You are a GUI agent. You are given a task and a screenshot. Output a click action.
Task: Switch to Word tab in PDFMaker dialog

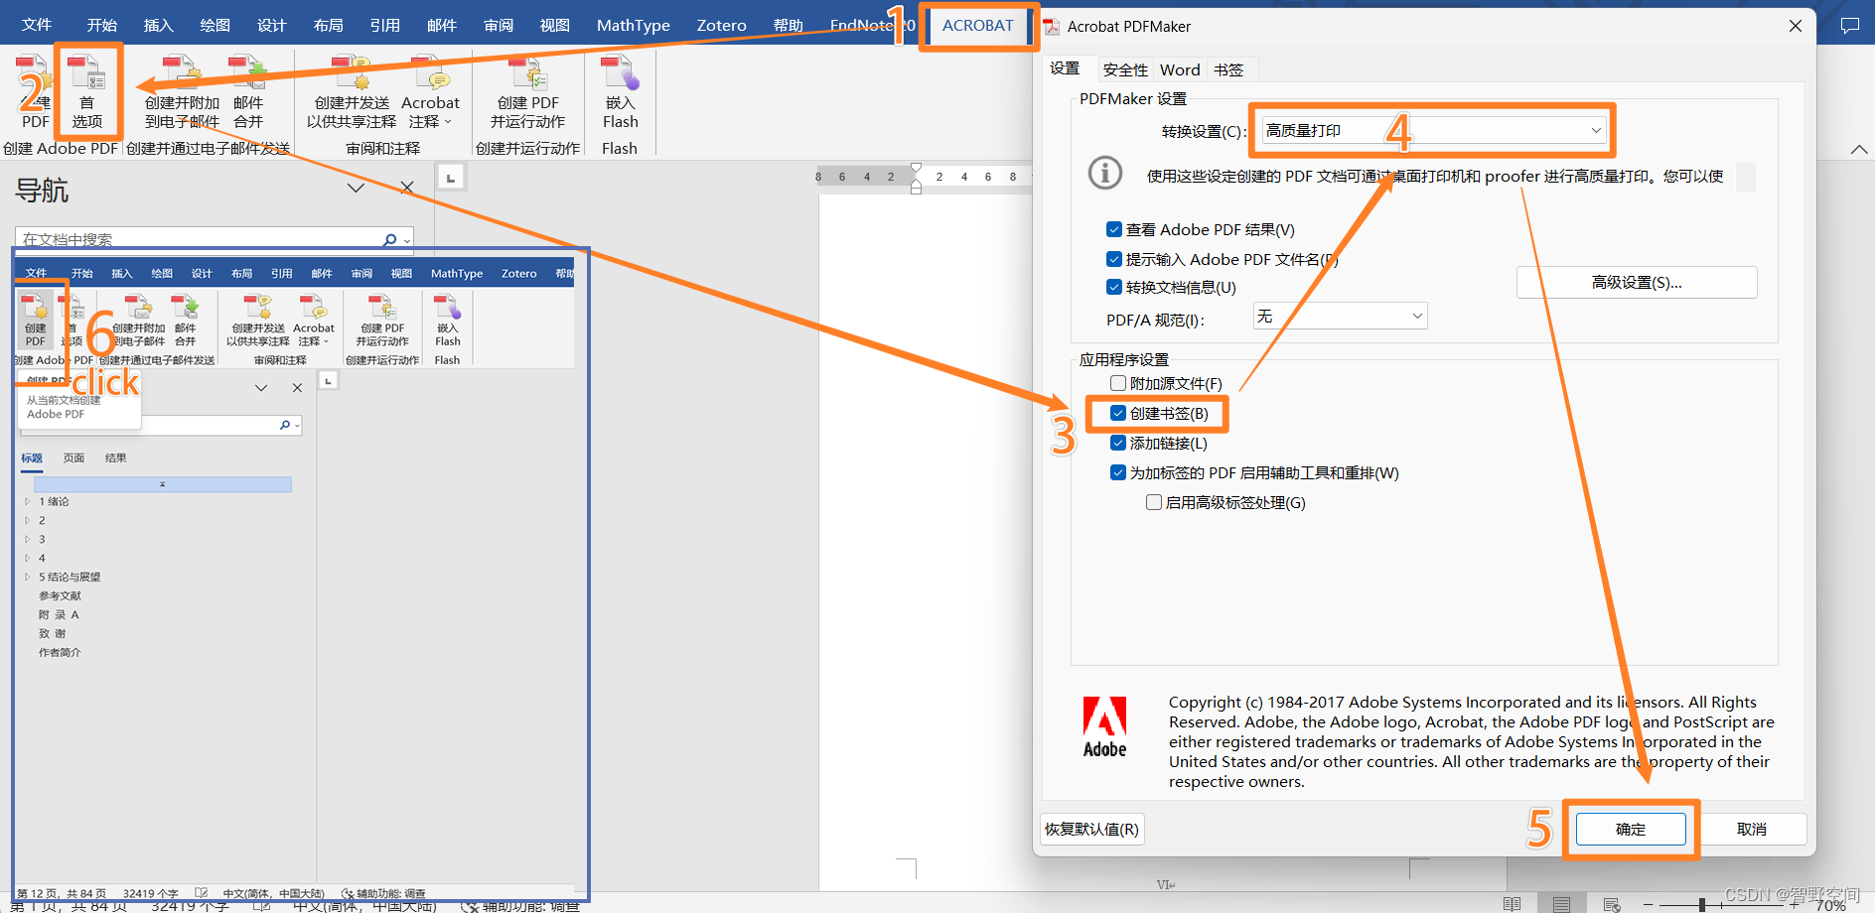coord(1180,69)
